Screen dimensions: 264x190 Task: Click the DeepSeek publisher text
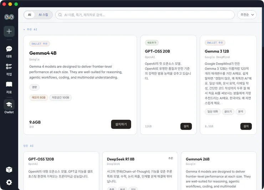click(113, 164)
